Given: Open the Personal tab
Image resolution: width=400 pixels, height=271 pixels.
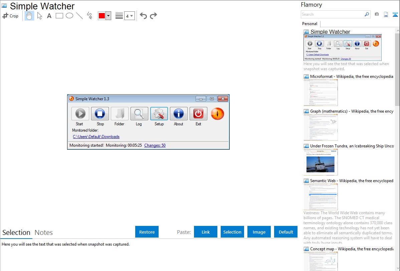Looking at the screenshot, I should coord(310,24).
